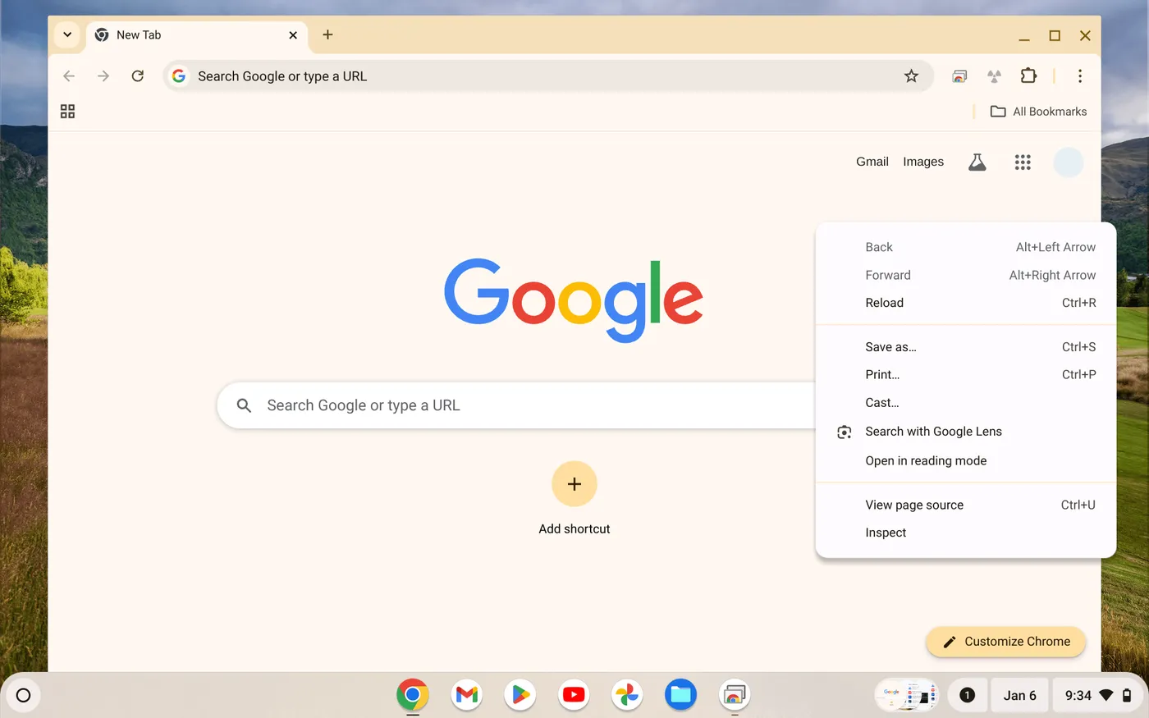This screenshot has width=1149, height=718.
Task: Open the apps grid in bookmarks bar
Action: point(68,112)
